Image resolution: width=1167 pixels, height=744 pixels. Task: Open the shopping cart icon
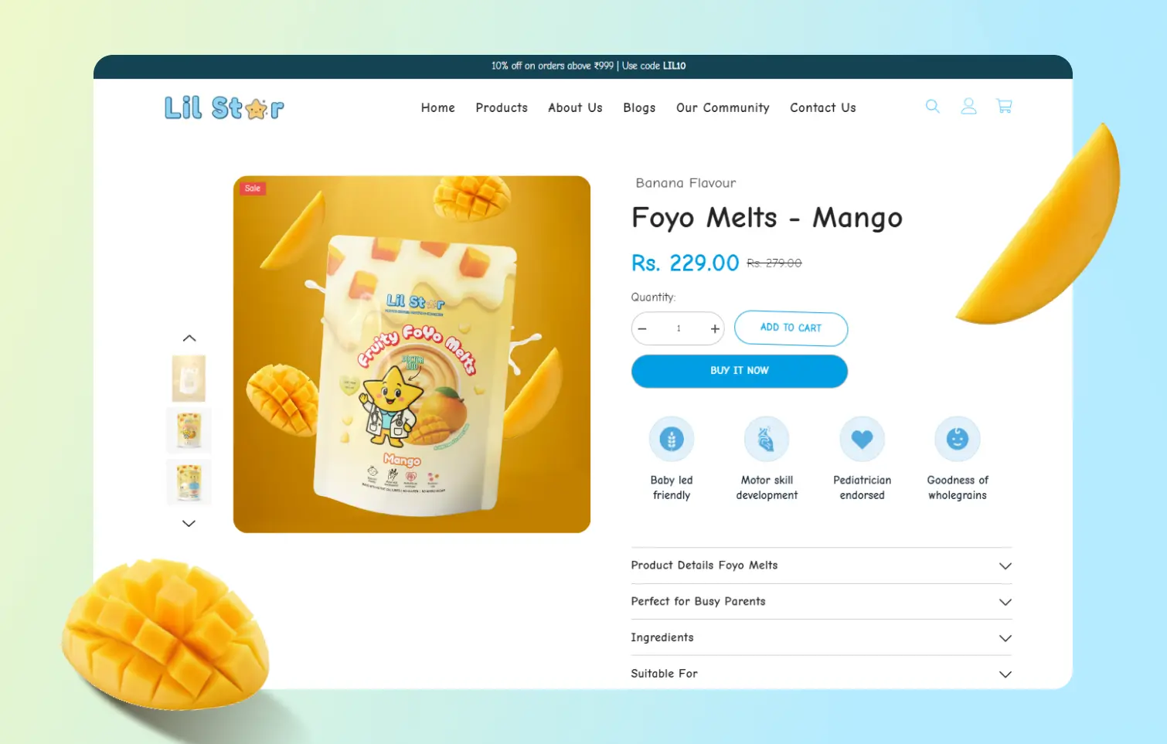click(x=1004, y=107)
